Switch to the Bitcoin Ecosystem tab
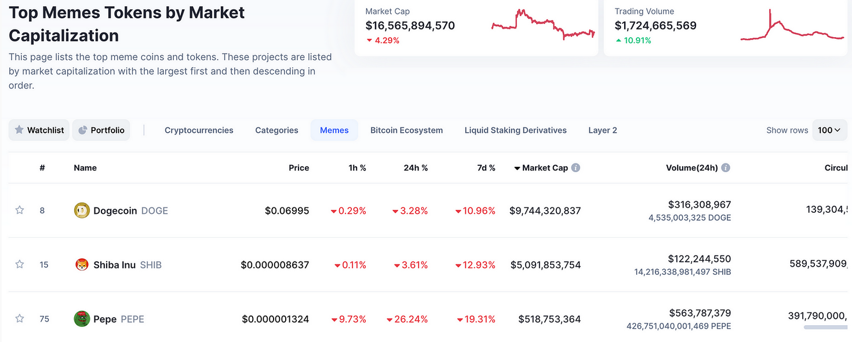852x342 pixels. [406, 130]
